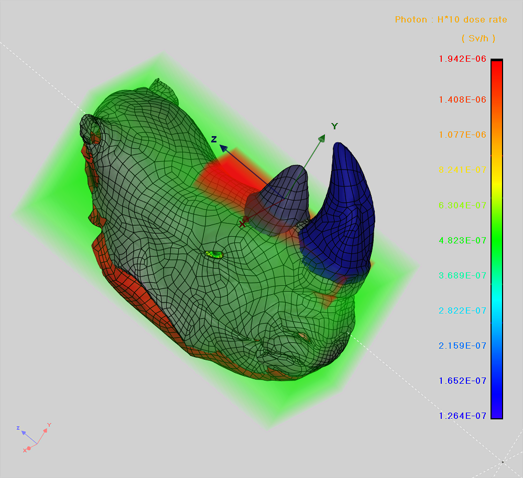Click the rhino's eye on the mesh
523x478 pixels.
pos(214,255)
